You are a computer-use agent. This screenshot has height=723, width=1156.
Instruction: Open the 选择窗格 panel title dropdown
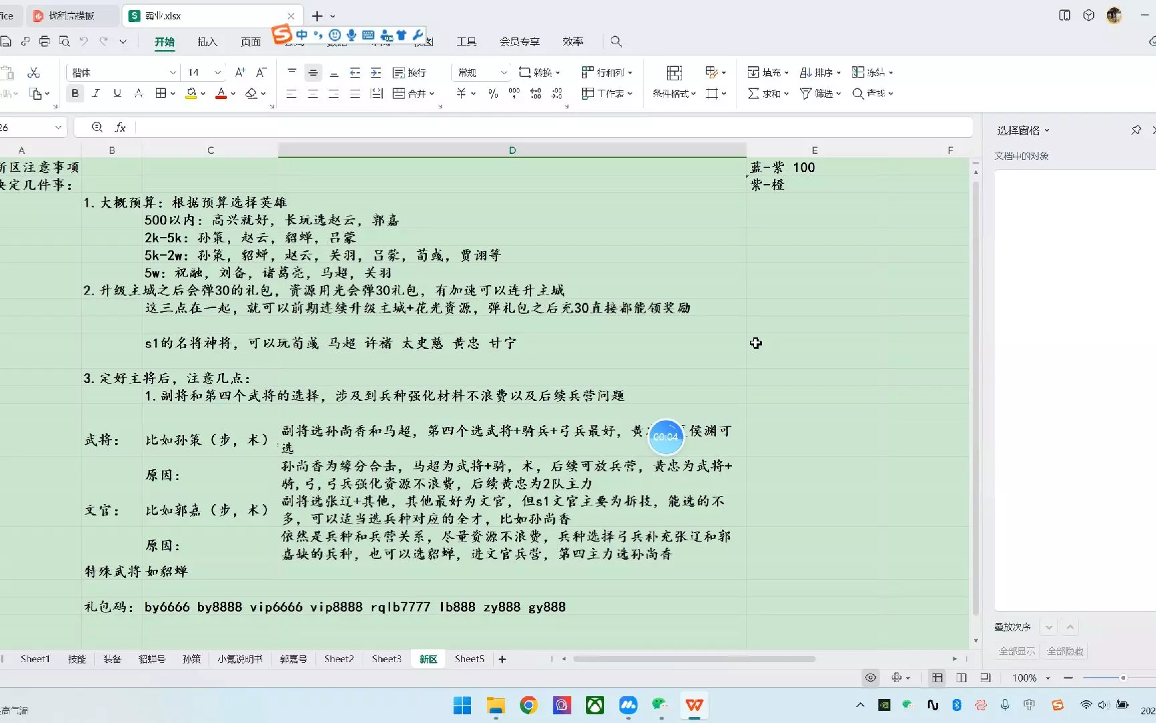tap(1047, 131)
